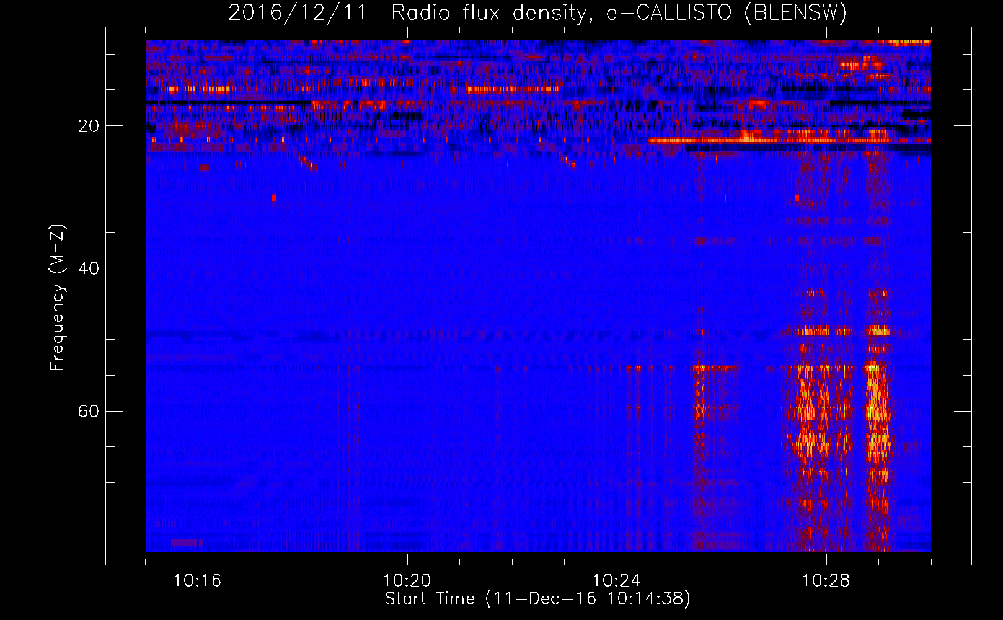The width and height of the screenshot is (1003, 620).
Task: Click the '10:16' time tick label
Action: (x=198, y=581)
